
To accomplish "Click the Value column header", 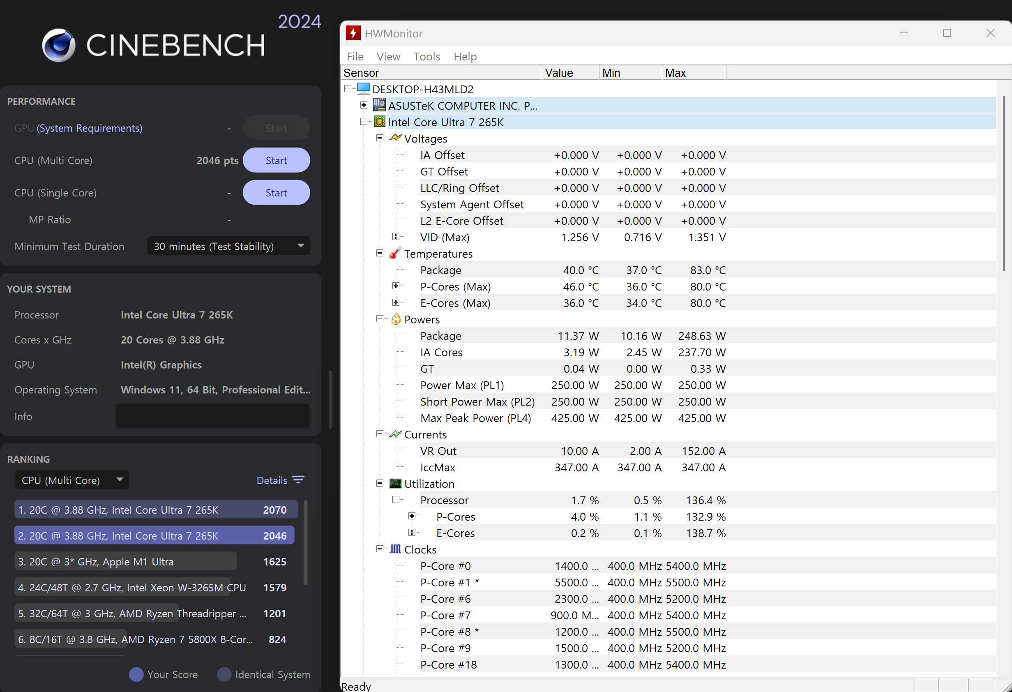I will click(570, 73).
